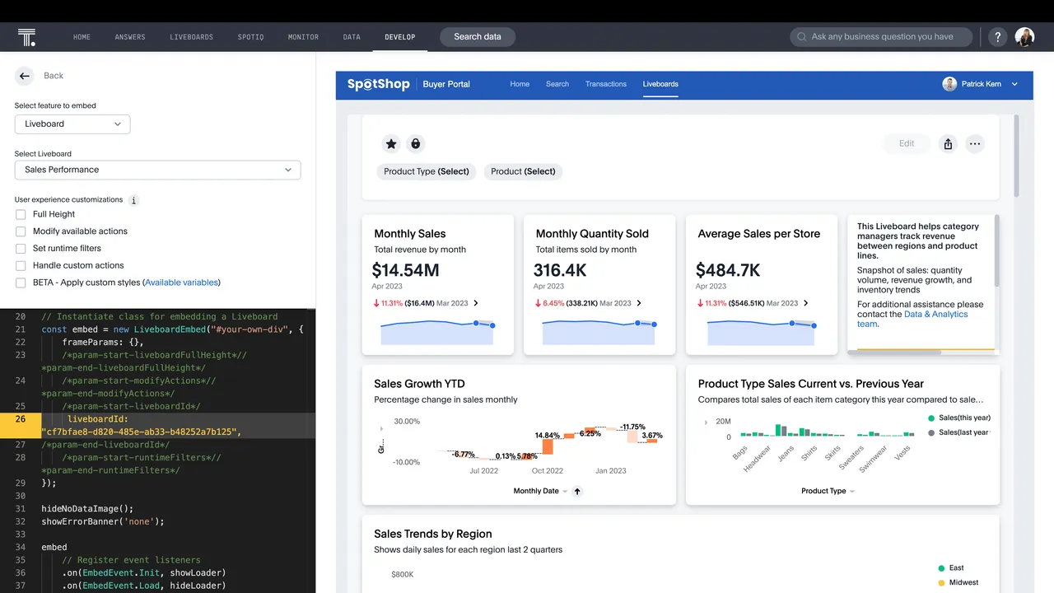Click the sort ascending arrow by Monthly Date

[x=577, y=492]
